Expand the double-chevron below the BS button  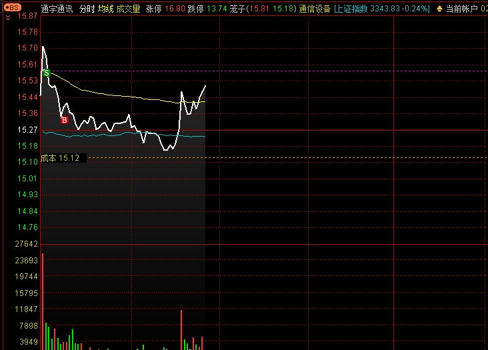[8, 18]
